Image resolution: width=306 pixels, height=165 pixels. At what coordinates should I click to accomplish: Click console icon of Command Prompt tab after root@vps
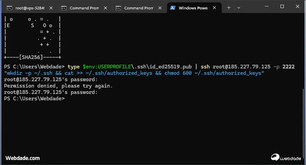64,8
